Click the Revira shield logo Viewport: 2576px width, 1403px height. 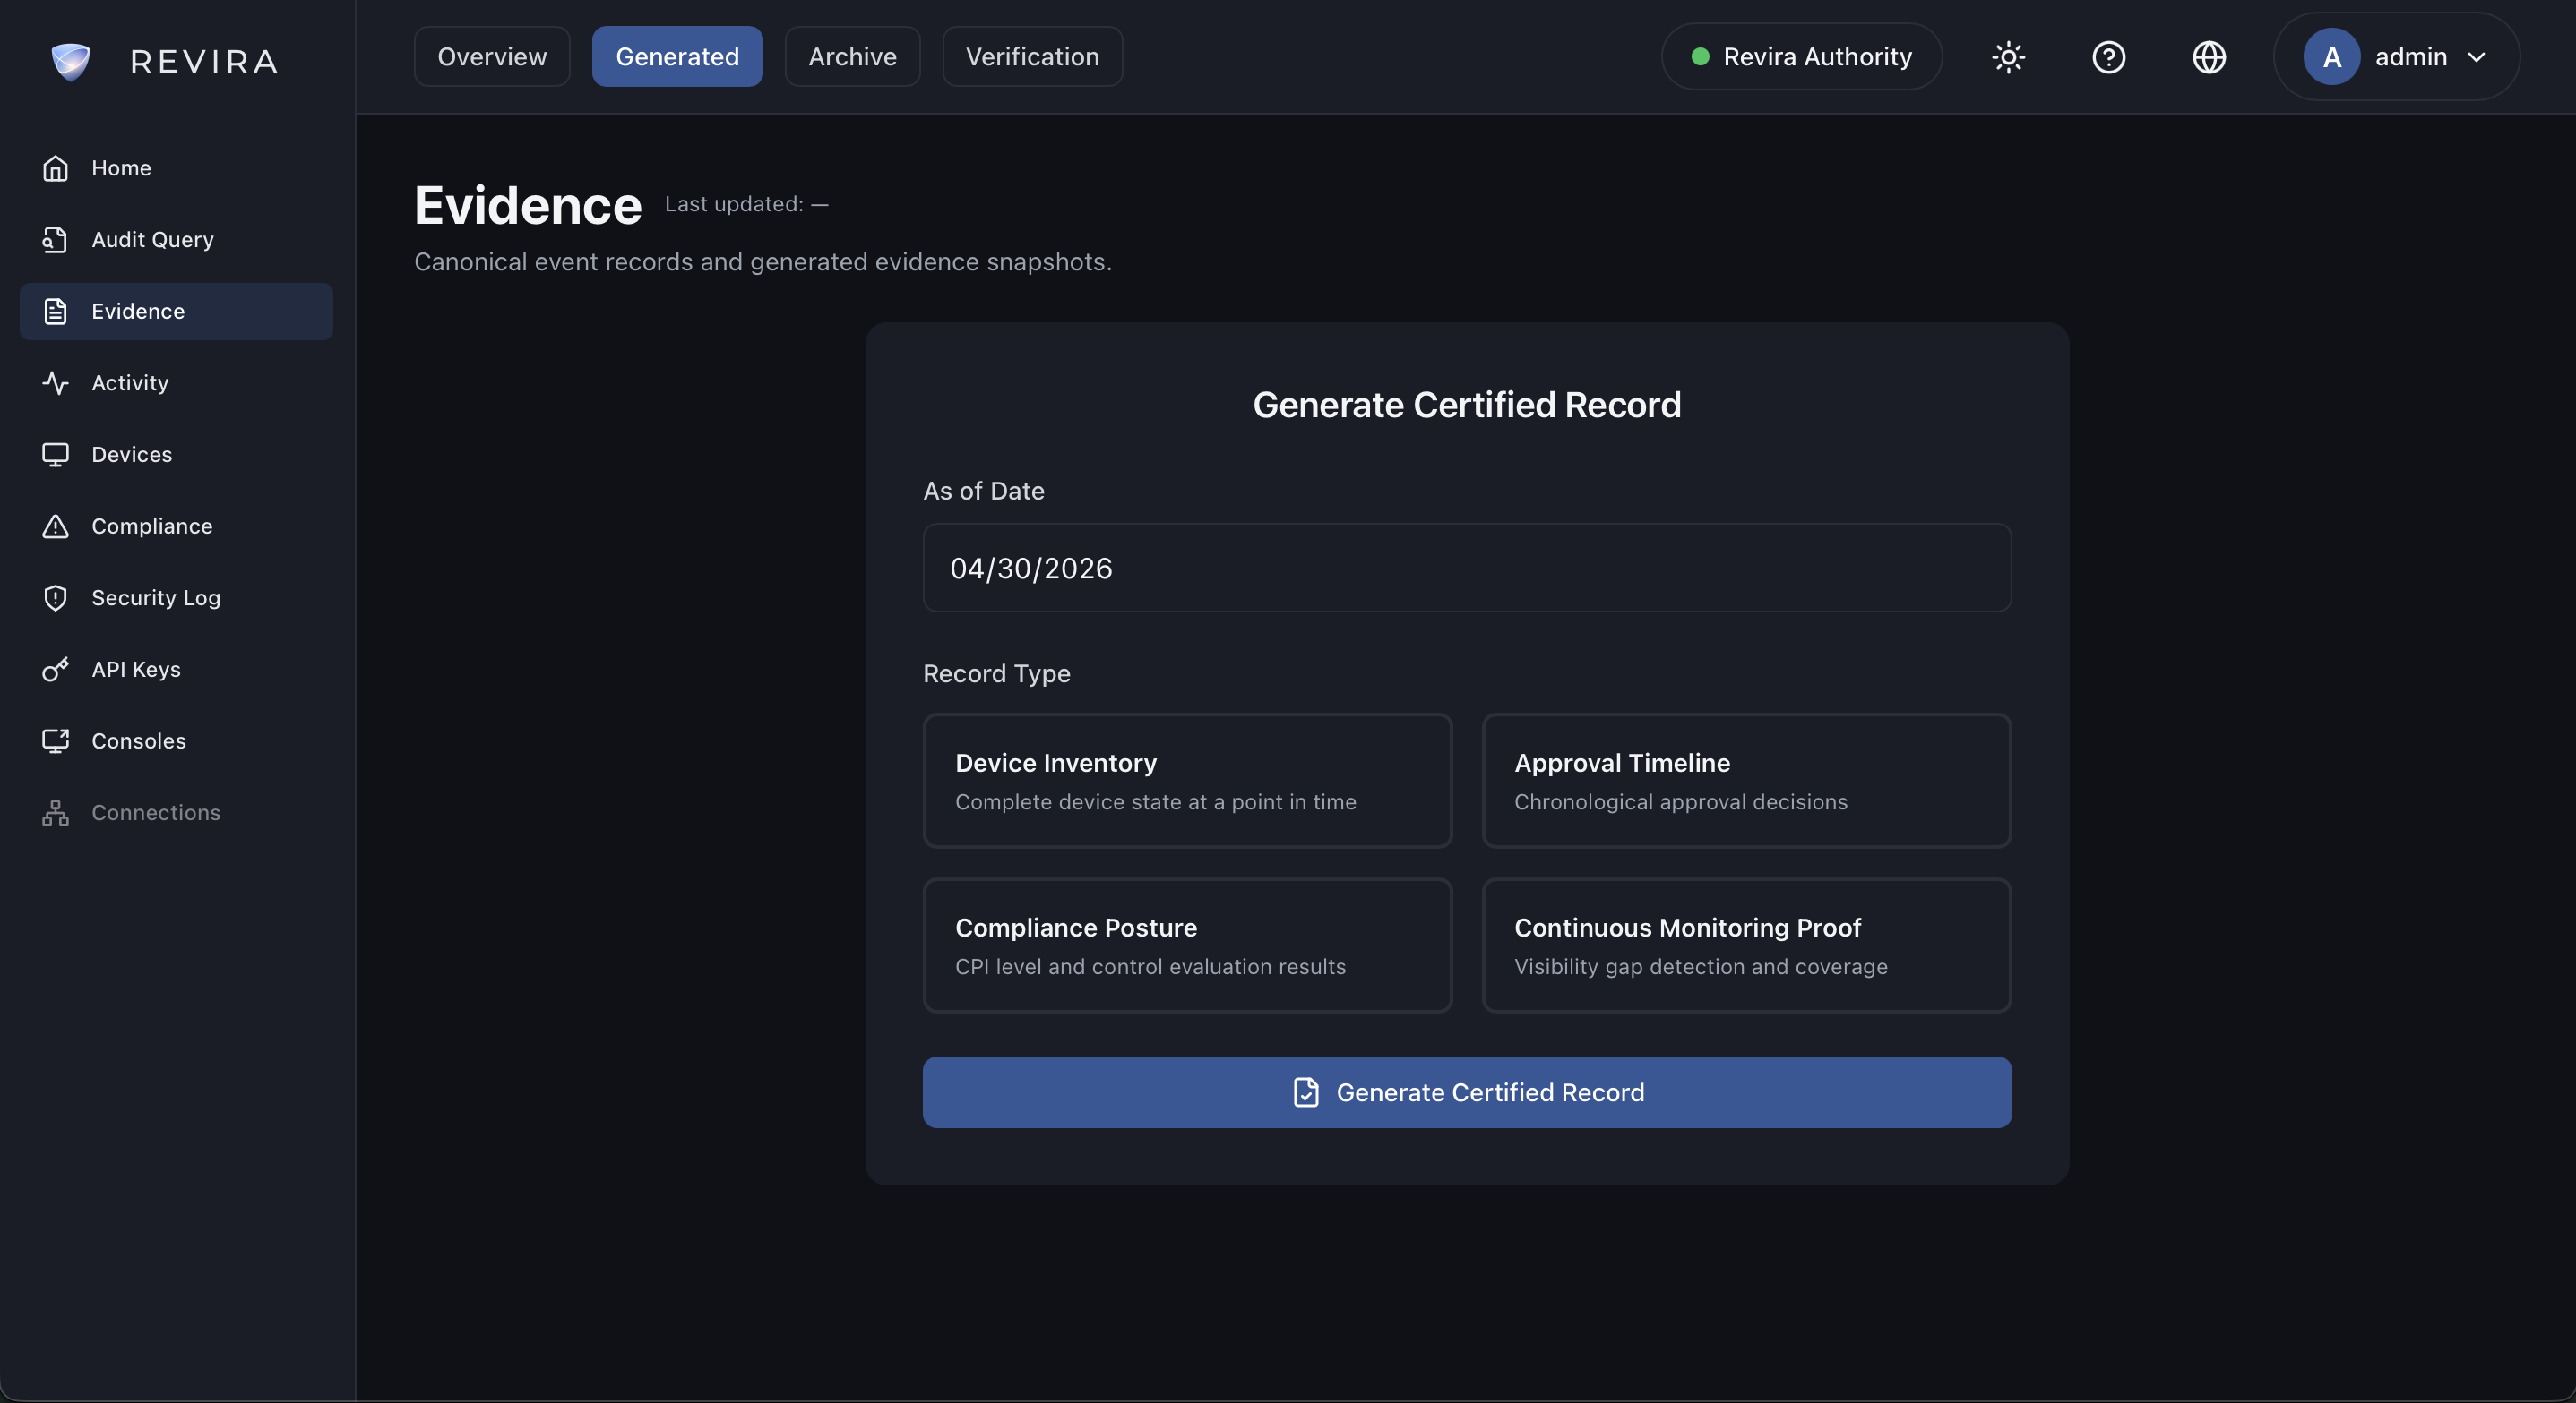(71, 61)
